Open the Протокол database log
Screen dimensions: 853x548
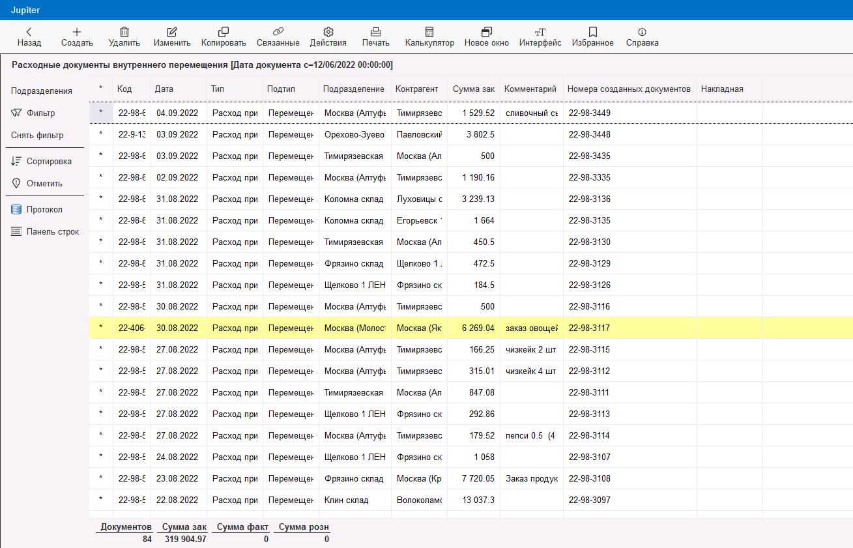36,209
